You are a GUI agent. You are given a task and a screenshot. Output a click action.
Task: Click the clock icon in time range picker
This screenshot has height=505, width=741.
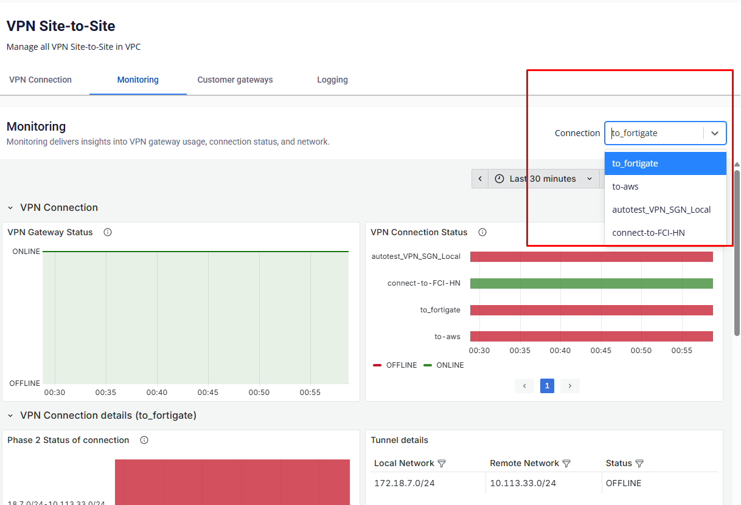click(x=499, y=179)
